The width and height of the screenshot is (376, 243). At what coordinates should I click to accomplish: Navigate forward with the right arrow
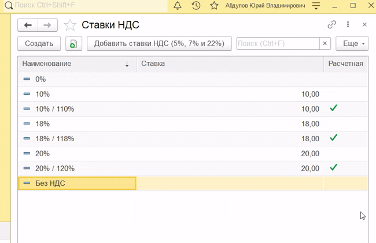coord(47,25)
